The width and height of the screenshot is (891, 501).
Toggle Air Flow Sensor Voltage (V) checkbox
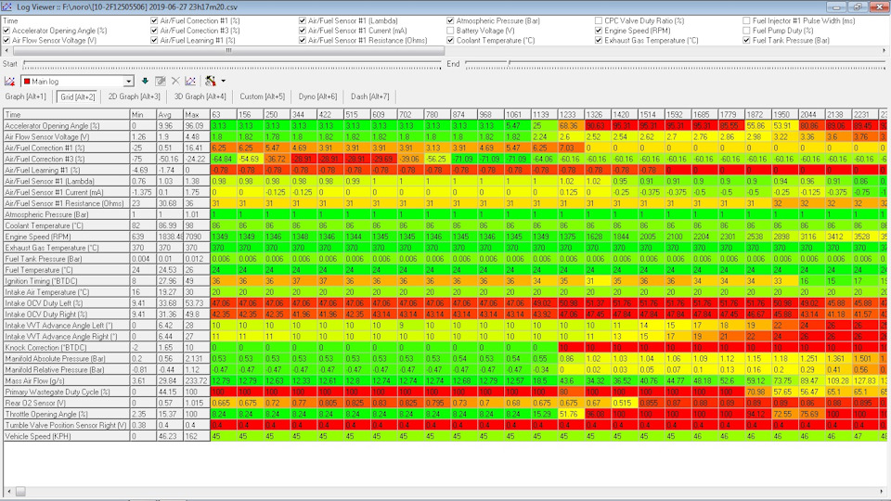(6, 40)
